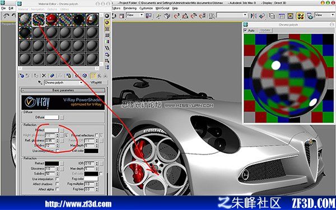
Task: Click the Reset Map X icon
Action: coord(44,76)
